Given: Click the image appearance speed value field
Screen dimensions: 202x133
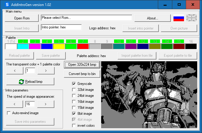Looking at the screenshot, I should pos(30,104).
